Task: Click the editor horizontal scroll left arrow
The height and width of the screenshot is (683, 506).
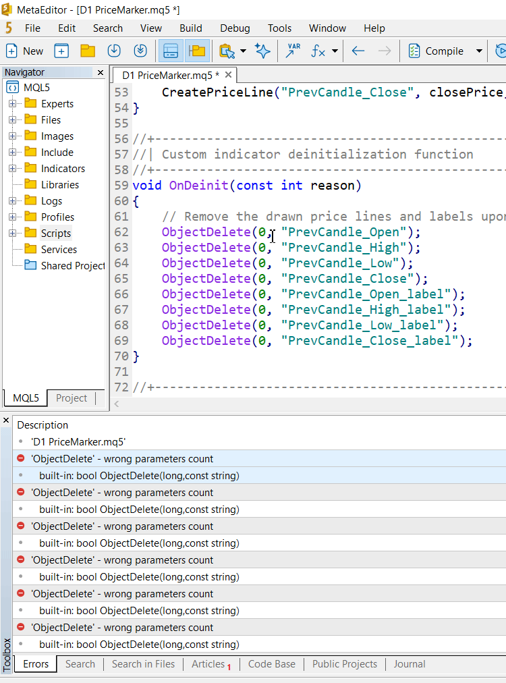Action: click(x=117, y=404)
